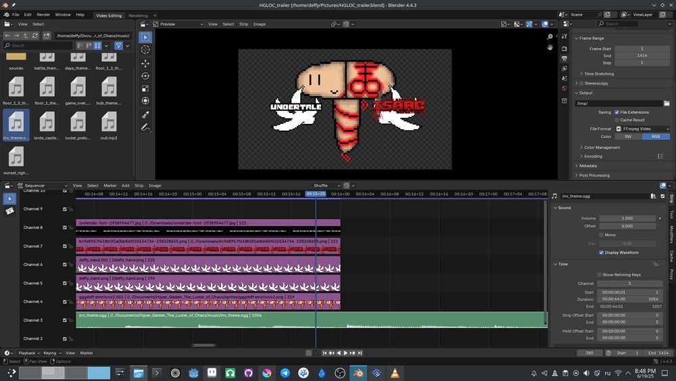The image size is (676, 381).
Task: Select BW color mode
Action: (x=628, y=136)
